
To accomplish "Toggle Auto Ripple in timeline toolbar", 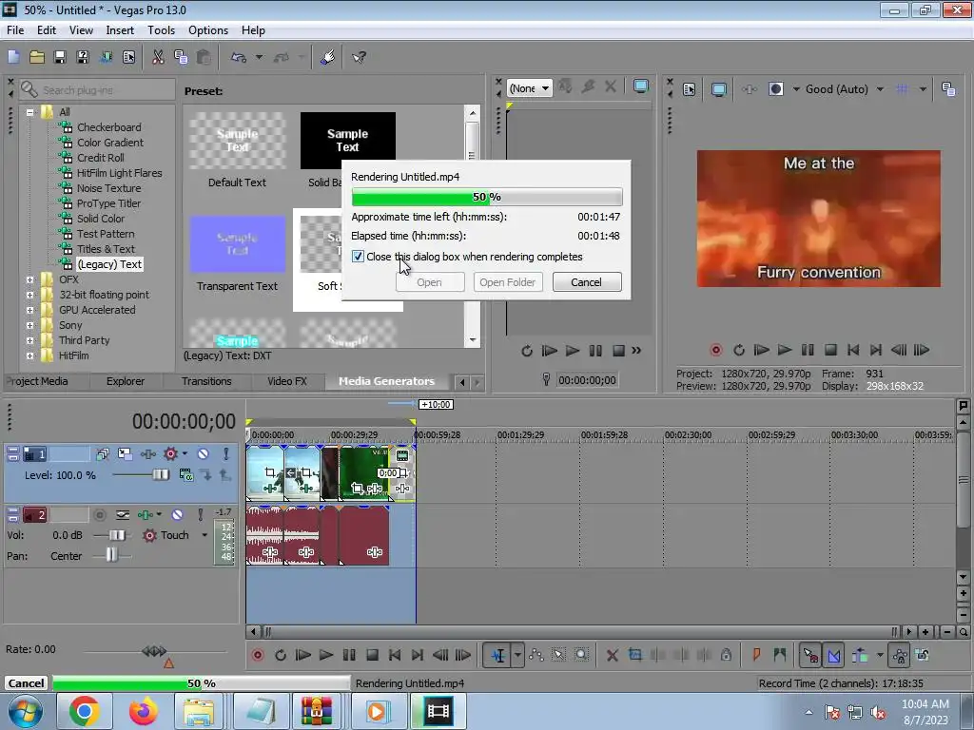I will click(860, 655).
